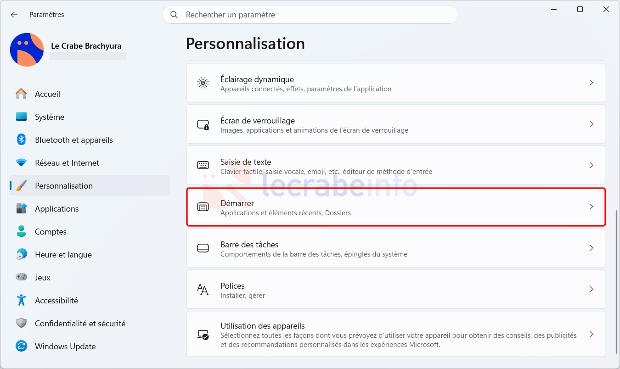620x369 pixels.
Task: Click the Polices font icon
Action: pyautogui.click(x=203, y=290)
